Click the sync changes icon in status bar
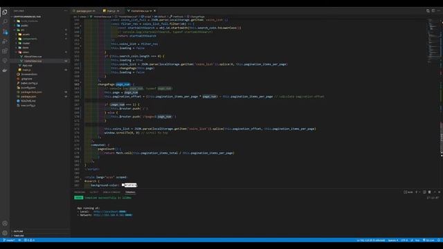The width and height of the screenshot is (443, 249). tap(19, 240)
